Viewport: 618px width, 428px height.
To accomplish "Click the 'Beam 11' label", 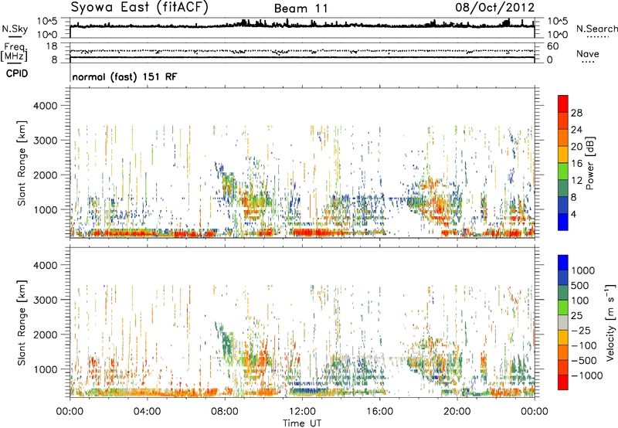I will (301, 8).
